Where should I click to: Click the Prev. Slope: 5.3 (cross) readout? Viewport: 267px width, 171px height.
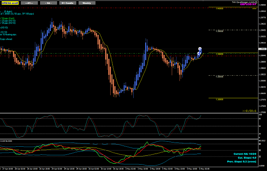pyautogui.click(x=242, y=162)
